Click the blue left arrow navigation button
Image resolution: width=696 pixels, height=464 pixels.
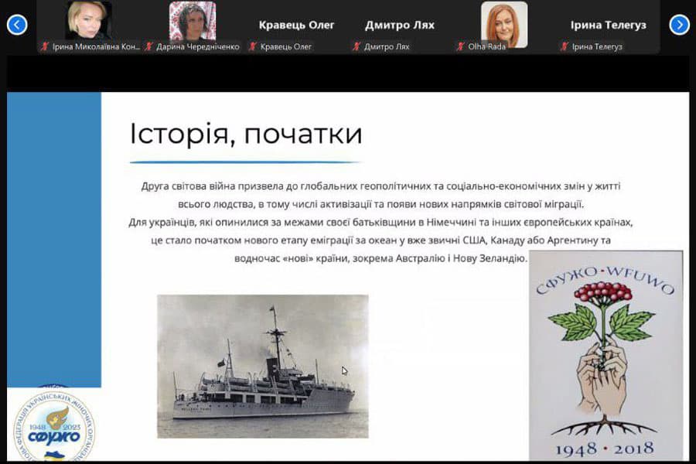click(17, 25)
